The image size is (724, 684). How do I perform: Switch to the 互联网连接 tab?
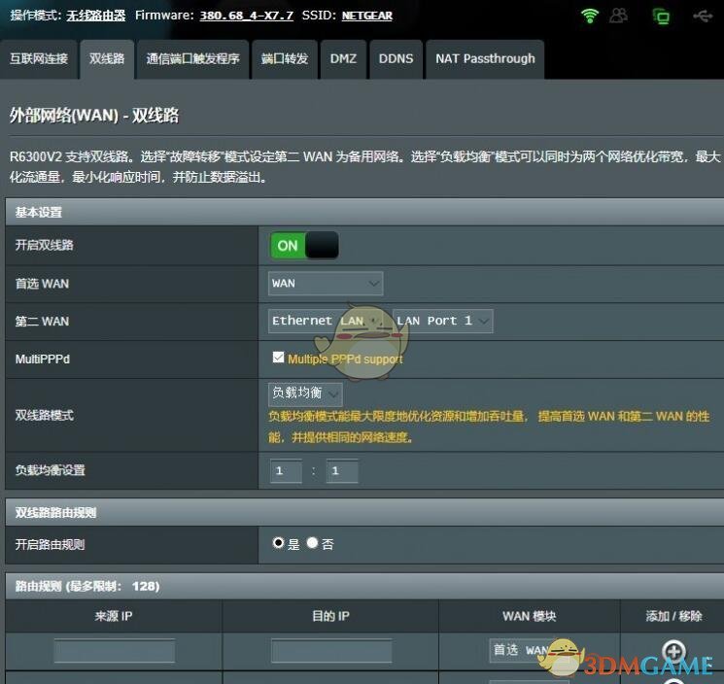[x=39, y=59]
